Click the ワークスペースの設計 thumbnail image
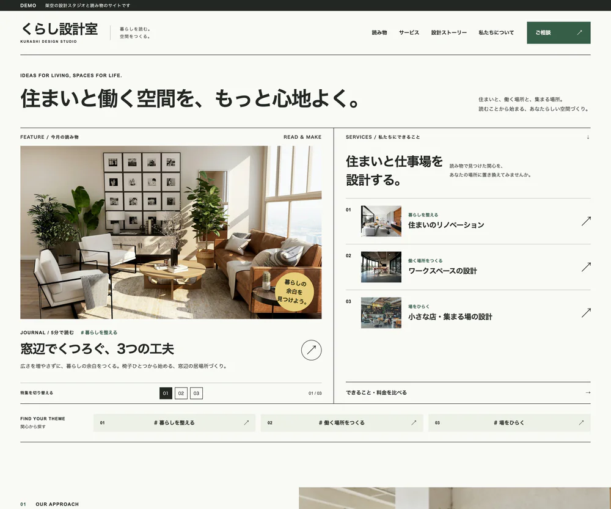The height and width of the screenshot is (509, 611). coord(381,267)
